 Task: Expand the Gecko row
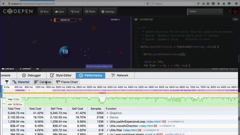[x=108, y=117]
